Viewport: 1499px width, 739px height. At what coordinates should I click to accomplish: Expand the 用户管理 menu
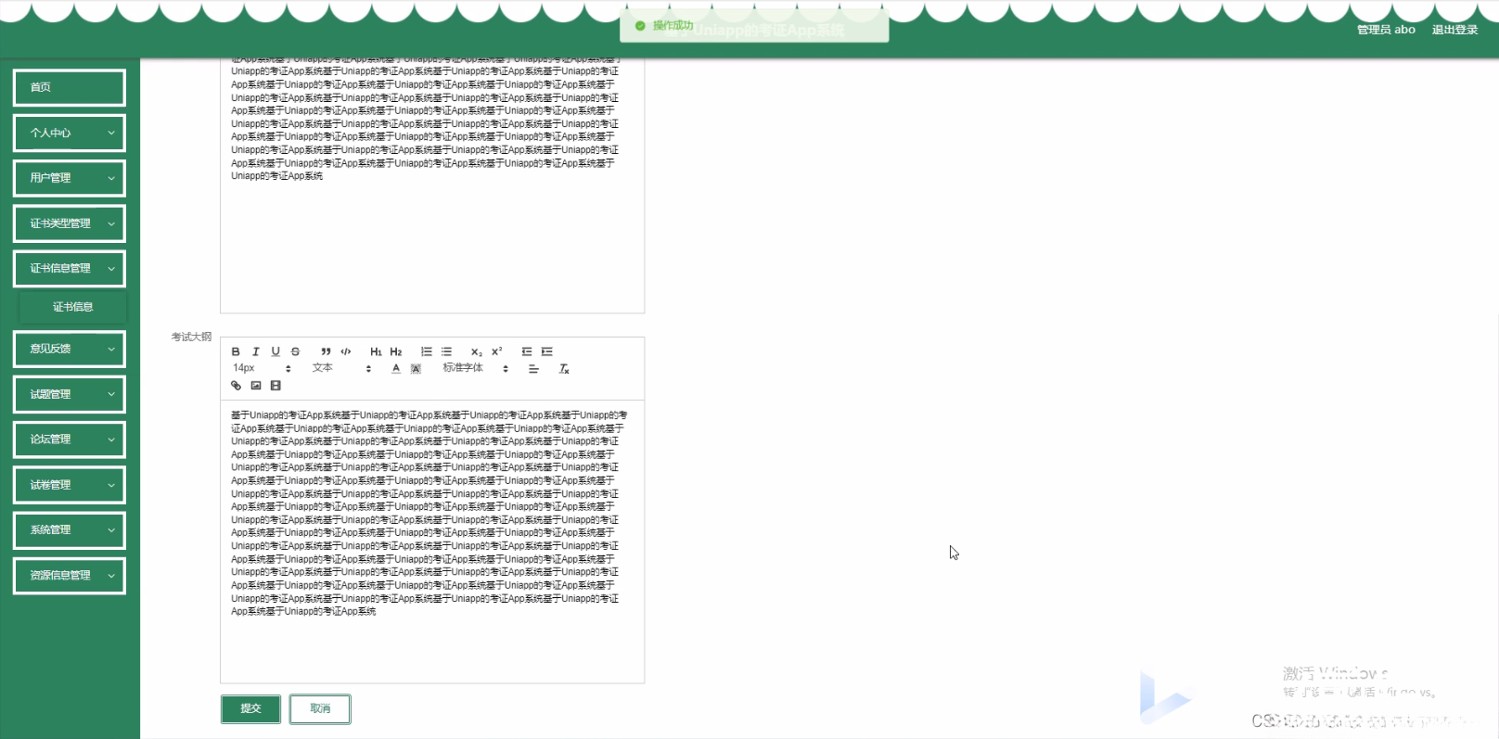(70, 178)
